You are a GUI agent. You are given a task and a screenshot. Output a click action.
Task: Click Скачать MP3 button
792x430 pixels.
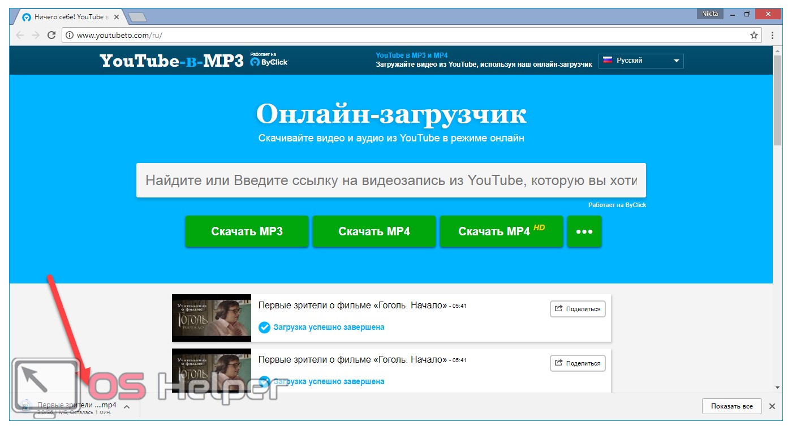(247, 231)
